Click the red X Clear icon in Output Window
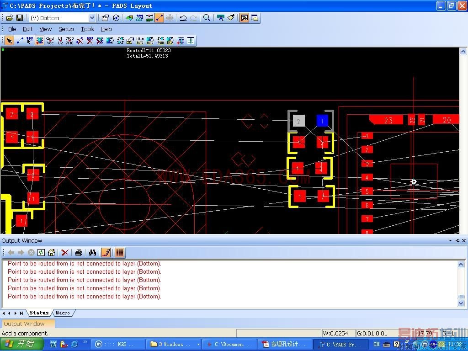 (65, 252)
